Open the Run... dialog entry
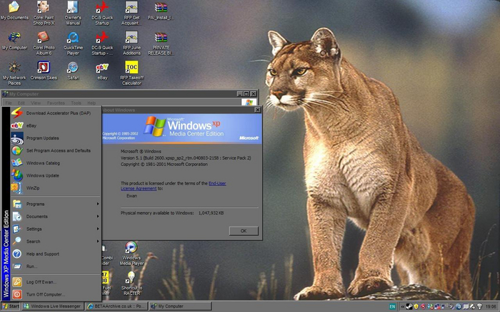 click(56, 266)
